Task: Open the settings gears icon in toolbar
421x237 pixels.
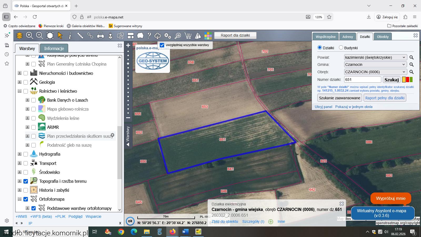Action: [167, 36]
